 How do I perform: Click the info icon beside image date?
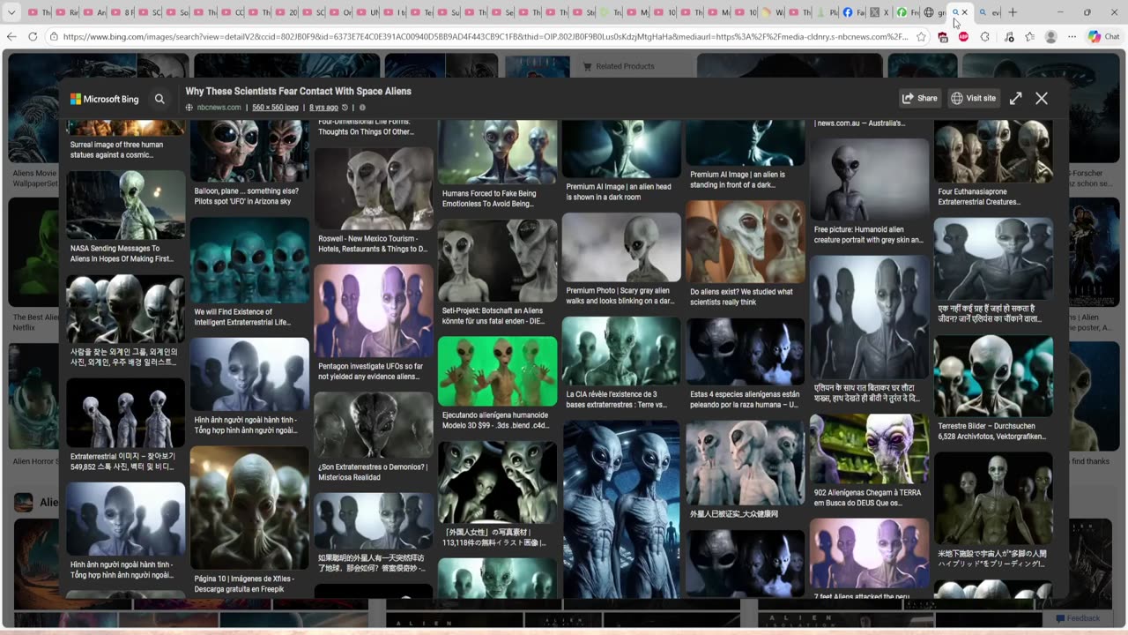[x=362, y=108]
